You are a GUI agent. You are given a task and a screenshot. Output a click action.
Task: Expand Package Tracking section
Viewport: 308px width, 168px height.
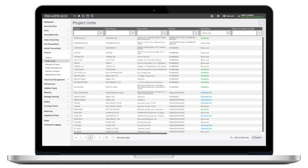pos(56,97)
